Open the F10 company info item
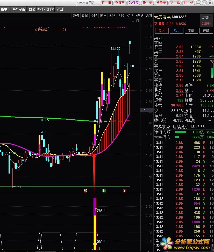This screenshot has height=252, width=214. [x=121, y=16]
